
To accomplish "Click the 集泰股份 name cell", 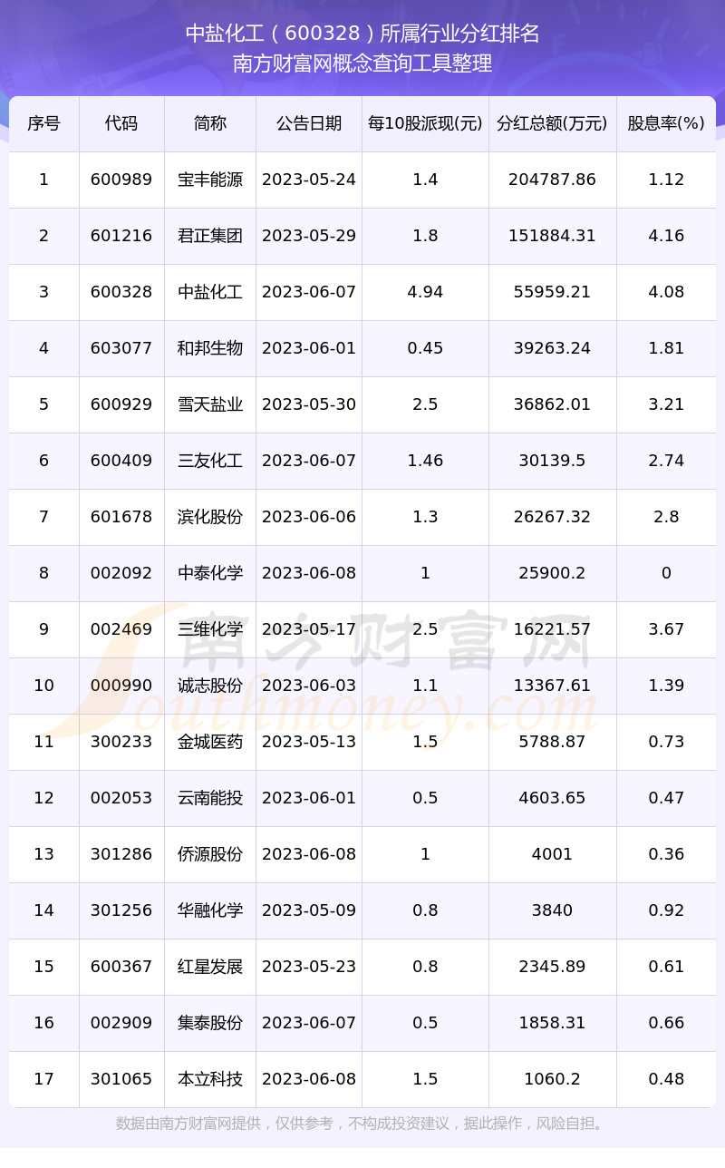I will 210,1023.
